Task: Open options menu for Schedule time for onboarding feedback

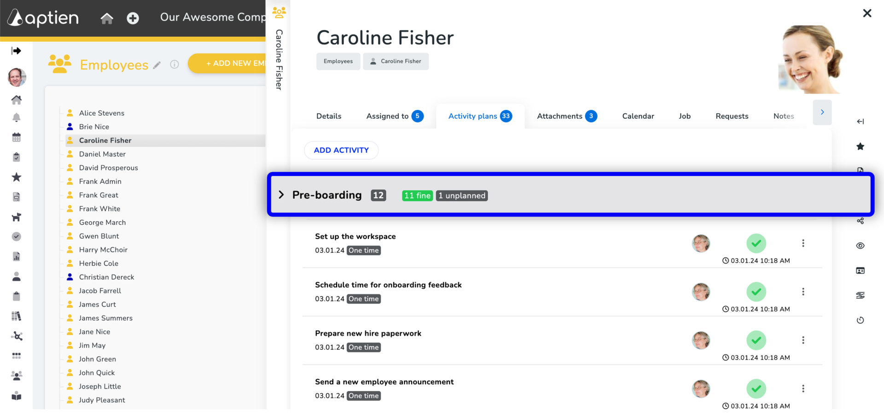Action: coord(803,292)
